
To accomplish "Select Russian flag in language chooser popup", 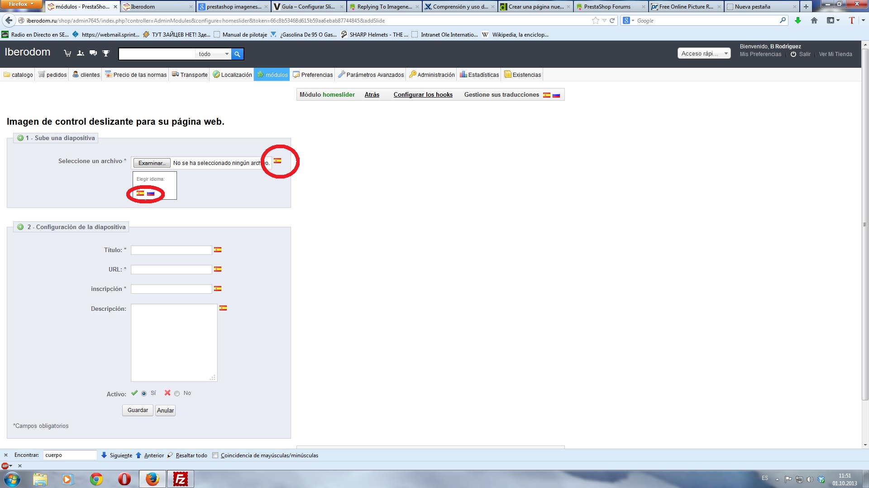I will coord(151,193).
